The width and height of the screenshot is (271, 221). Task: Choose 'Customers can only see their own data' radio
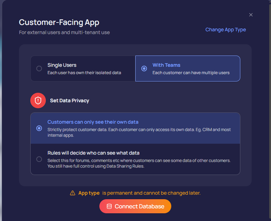coord(39,128)
